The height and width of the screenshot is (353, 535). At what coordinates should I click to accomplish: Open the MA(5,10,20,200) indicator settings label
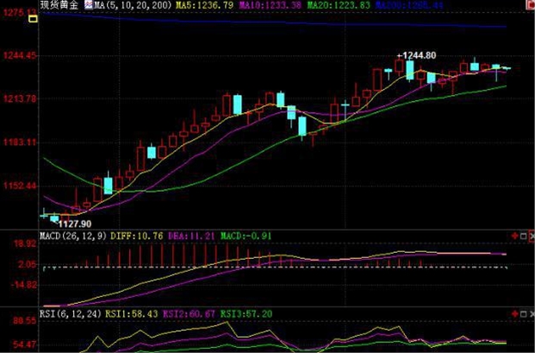coord(133,5)
